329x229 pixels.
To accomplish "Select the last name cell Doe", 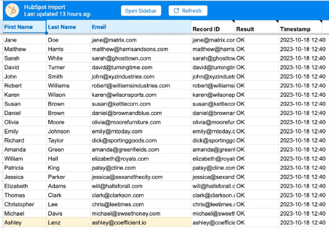I will point(68,40).
